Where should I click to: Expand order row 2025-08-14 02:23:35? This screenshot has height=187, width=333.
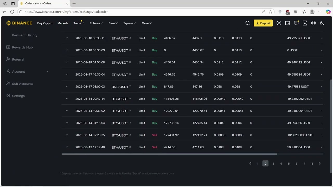67,135
